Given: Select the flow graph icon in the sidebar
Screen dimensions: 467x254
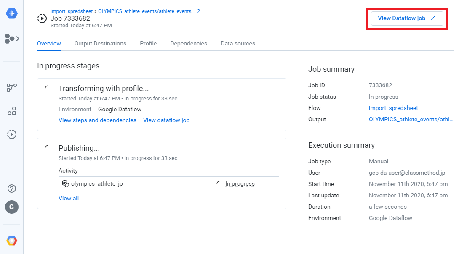Looking at the screenshot, I should click(11, 87).
